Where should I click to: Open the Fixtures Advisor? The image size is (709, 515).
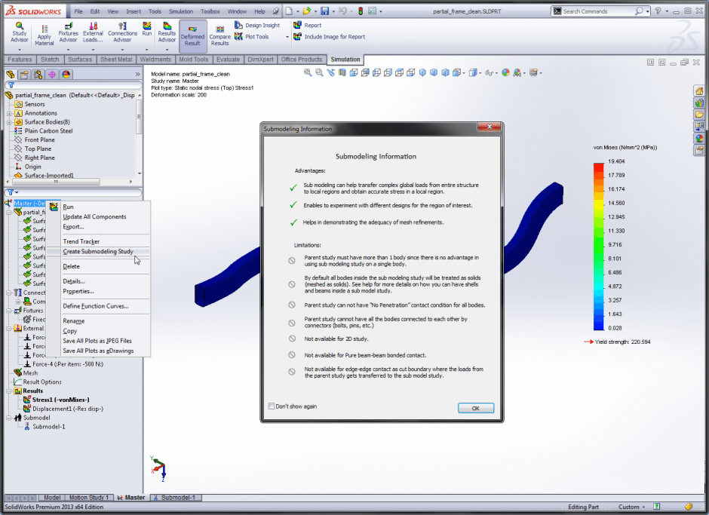click(68, 32)
